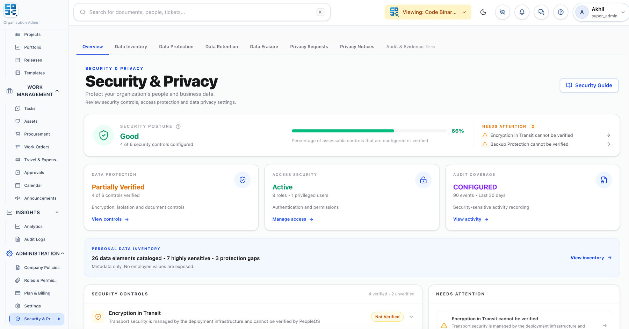
Task: Click the View inventory link
Action: click(591, 258)
